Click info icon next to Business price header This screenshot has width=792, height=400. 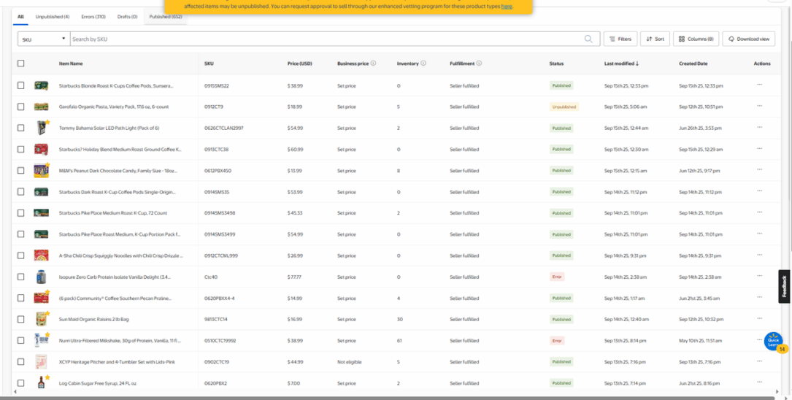point(373,64)
